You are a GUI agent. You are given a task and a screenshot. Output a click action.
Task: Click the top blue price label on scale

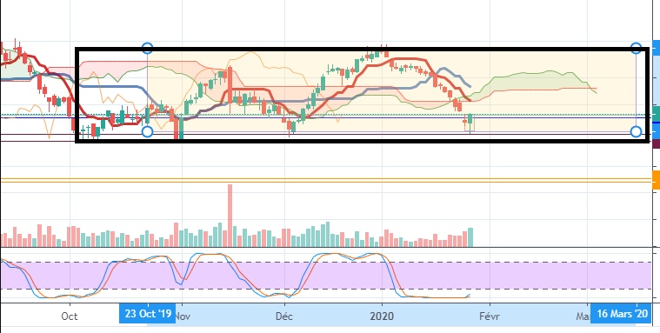pyautogui.click(x=656, y=48)
